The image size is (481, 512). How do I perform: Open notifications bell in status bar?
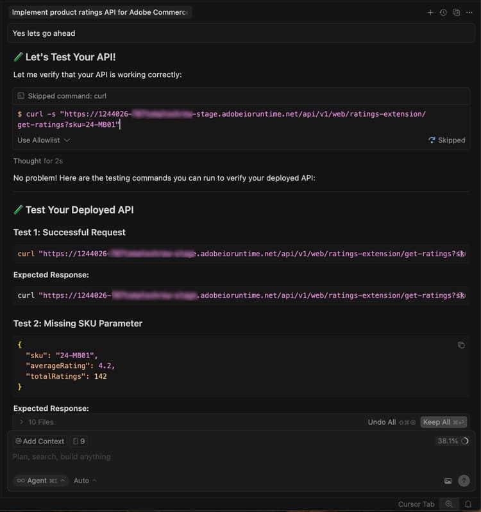(468, 504)
